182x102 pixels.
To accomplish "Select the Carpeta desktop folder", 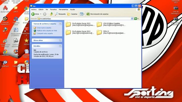I will [x=16, y=63].
